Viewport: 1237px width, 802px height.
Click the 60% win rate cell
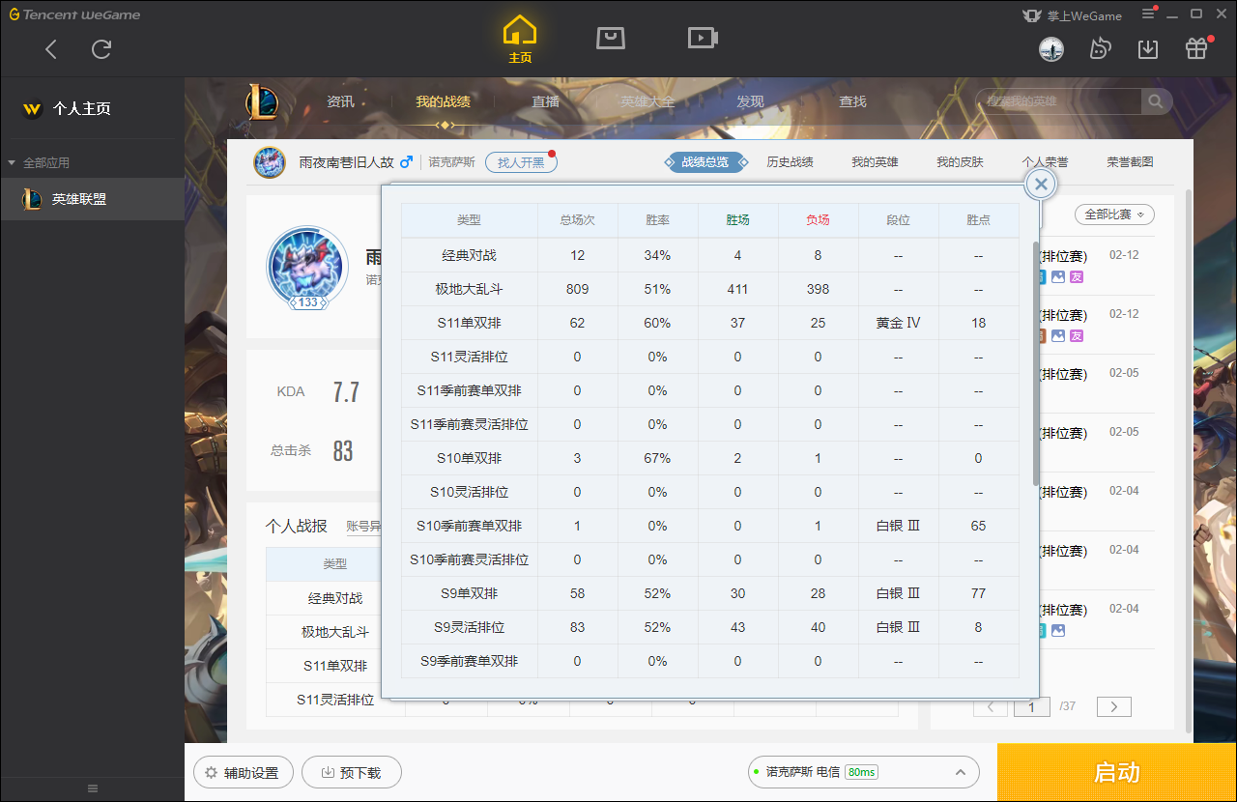(x=657, y=323)
